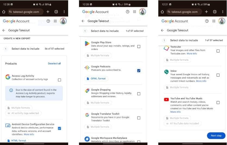This screenshot has width=227, height=145.
Task: Click All YouTube data included button
Action: click(x=182, y=124)
